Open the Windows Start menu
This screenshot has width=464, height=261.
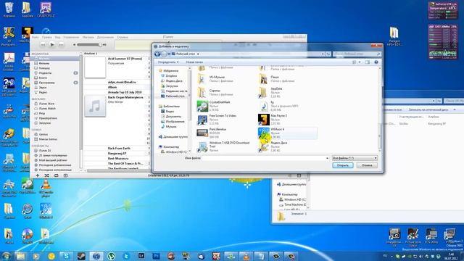coord(6,256)
